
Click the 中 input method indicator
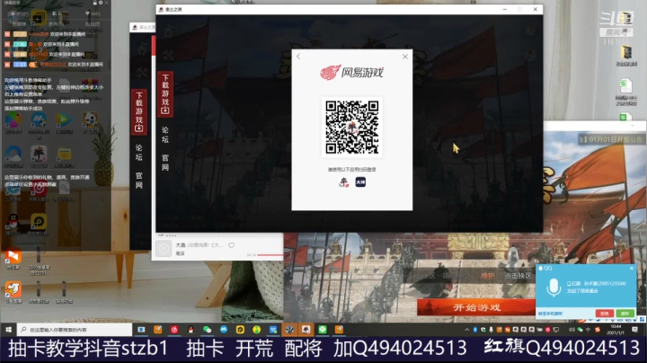pos(589,330)
